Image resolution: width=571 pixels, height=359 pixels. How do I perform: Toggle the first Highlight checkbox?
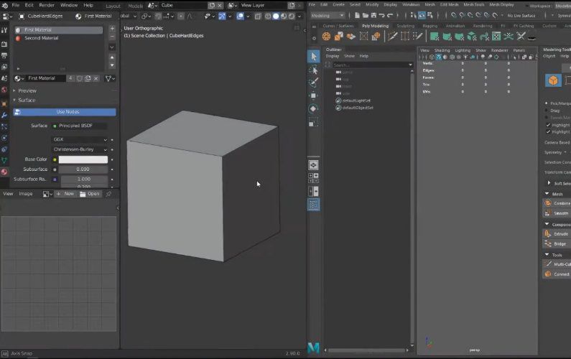pos(548,125)
